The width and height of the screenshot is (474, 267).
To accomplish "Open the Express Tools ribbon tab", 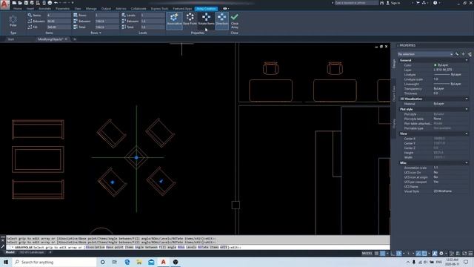I will 159,8.
